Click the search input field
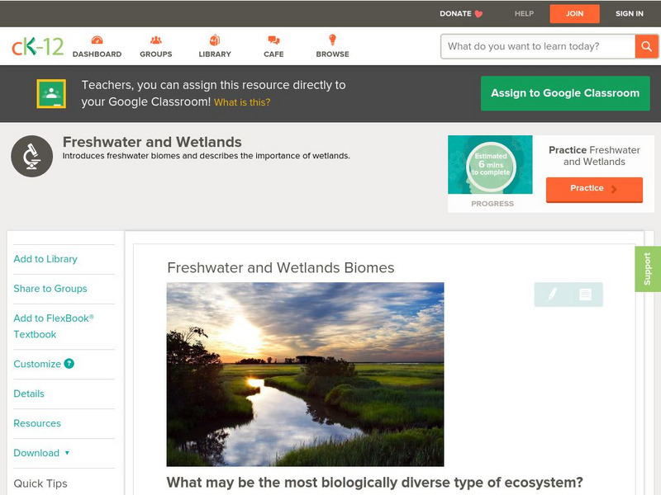 tap(538, 46)
